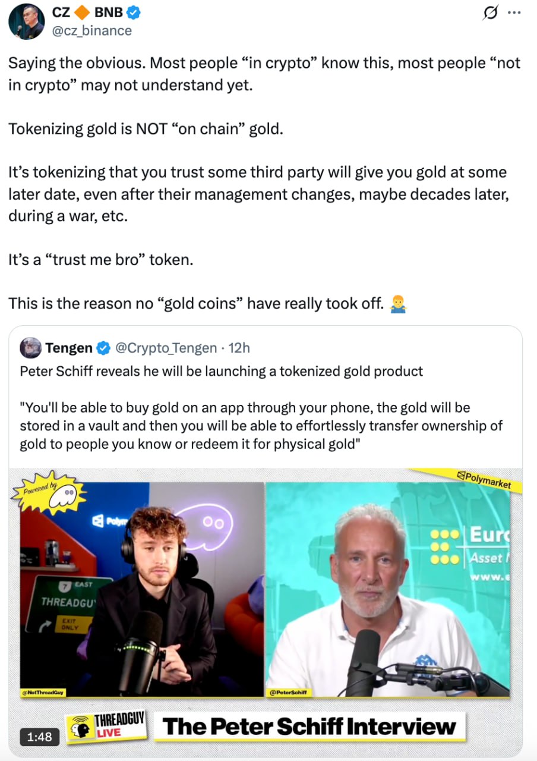Click the orange diamond BNB emoji in the name
This screenshot has height=761, width=537.
[82, 12]
